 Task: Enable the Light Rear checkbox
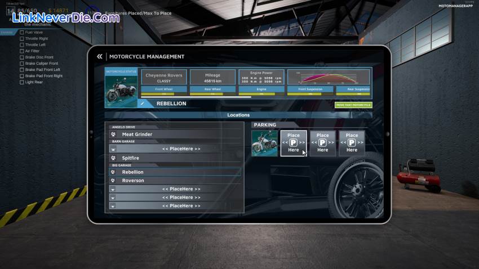22,82
